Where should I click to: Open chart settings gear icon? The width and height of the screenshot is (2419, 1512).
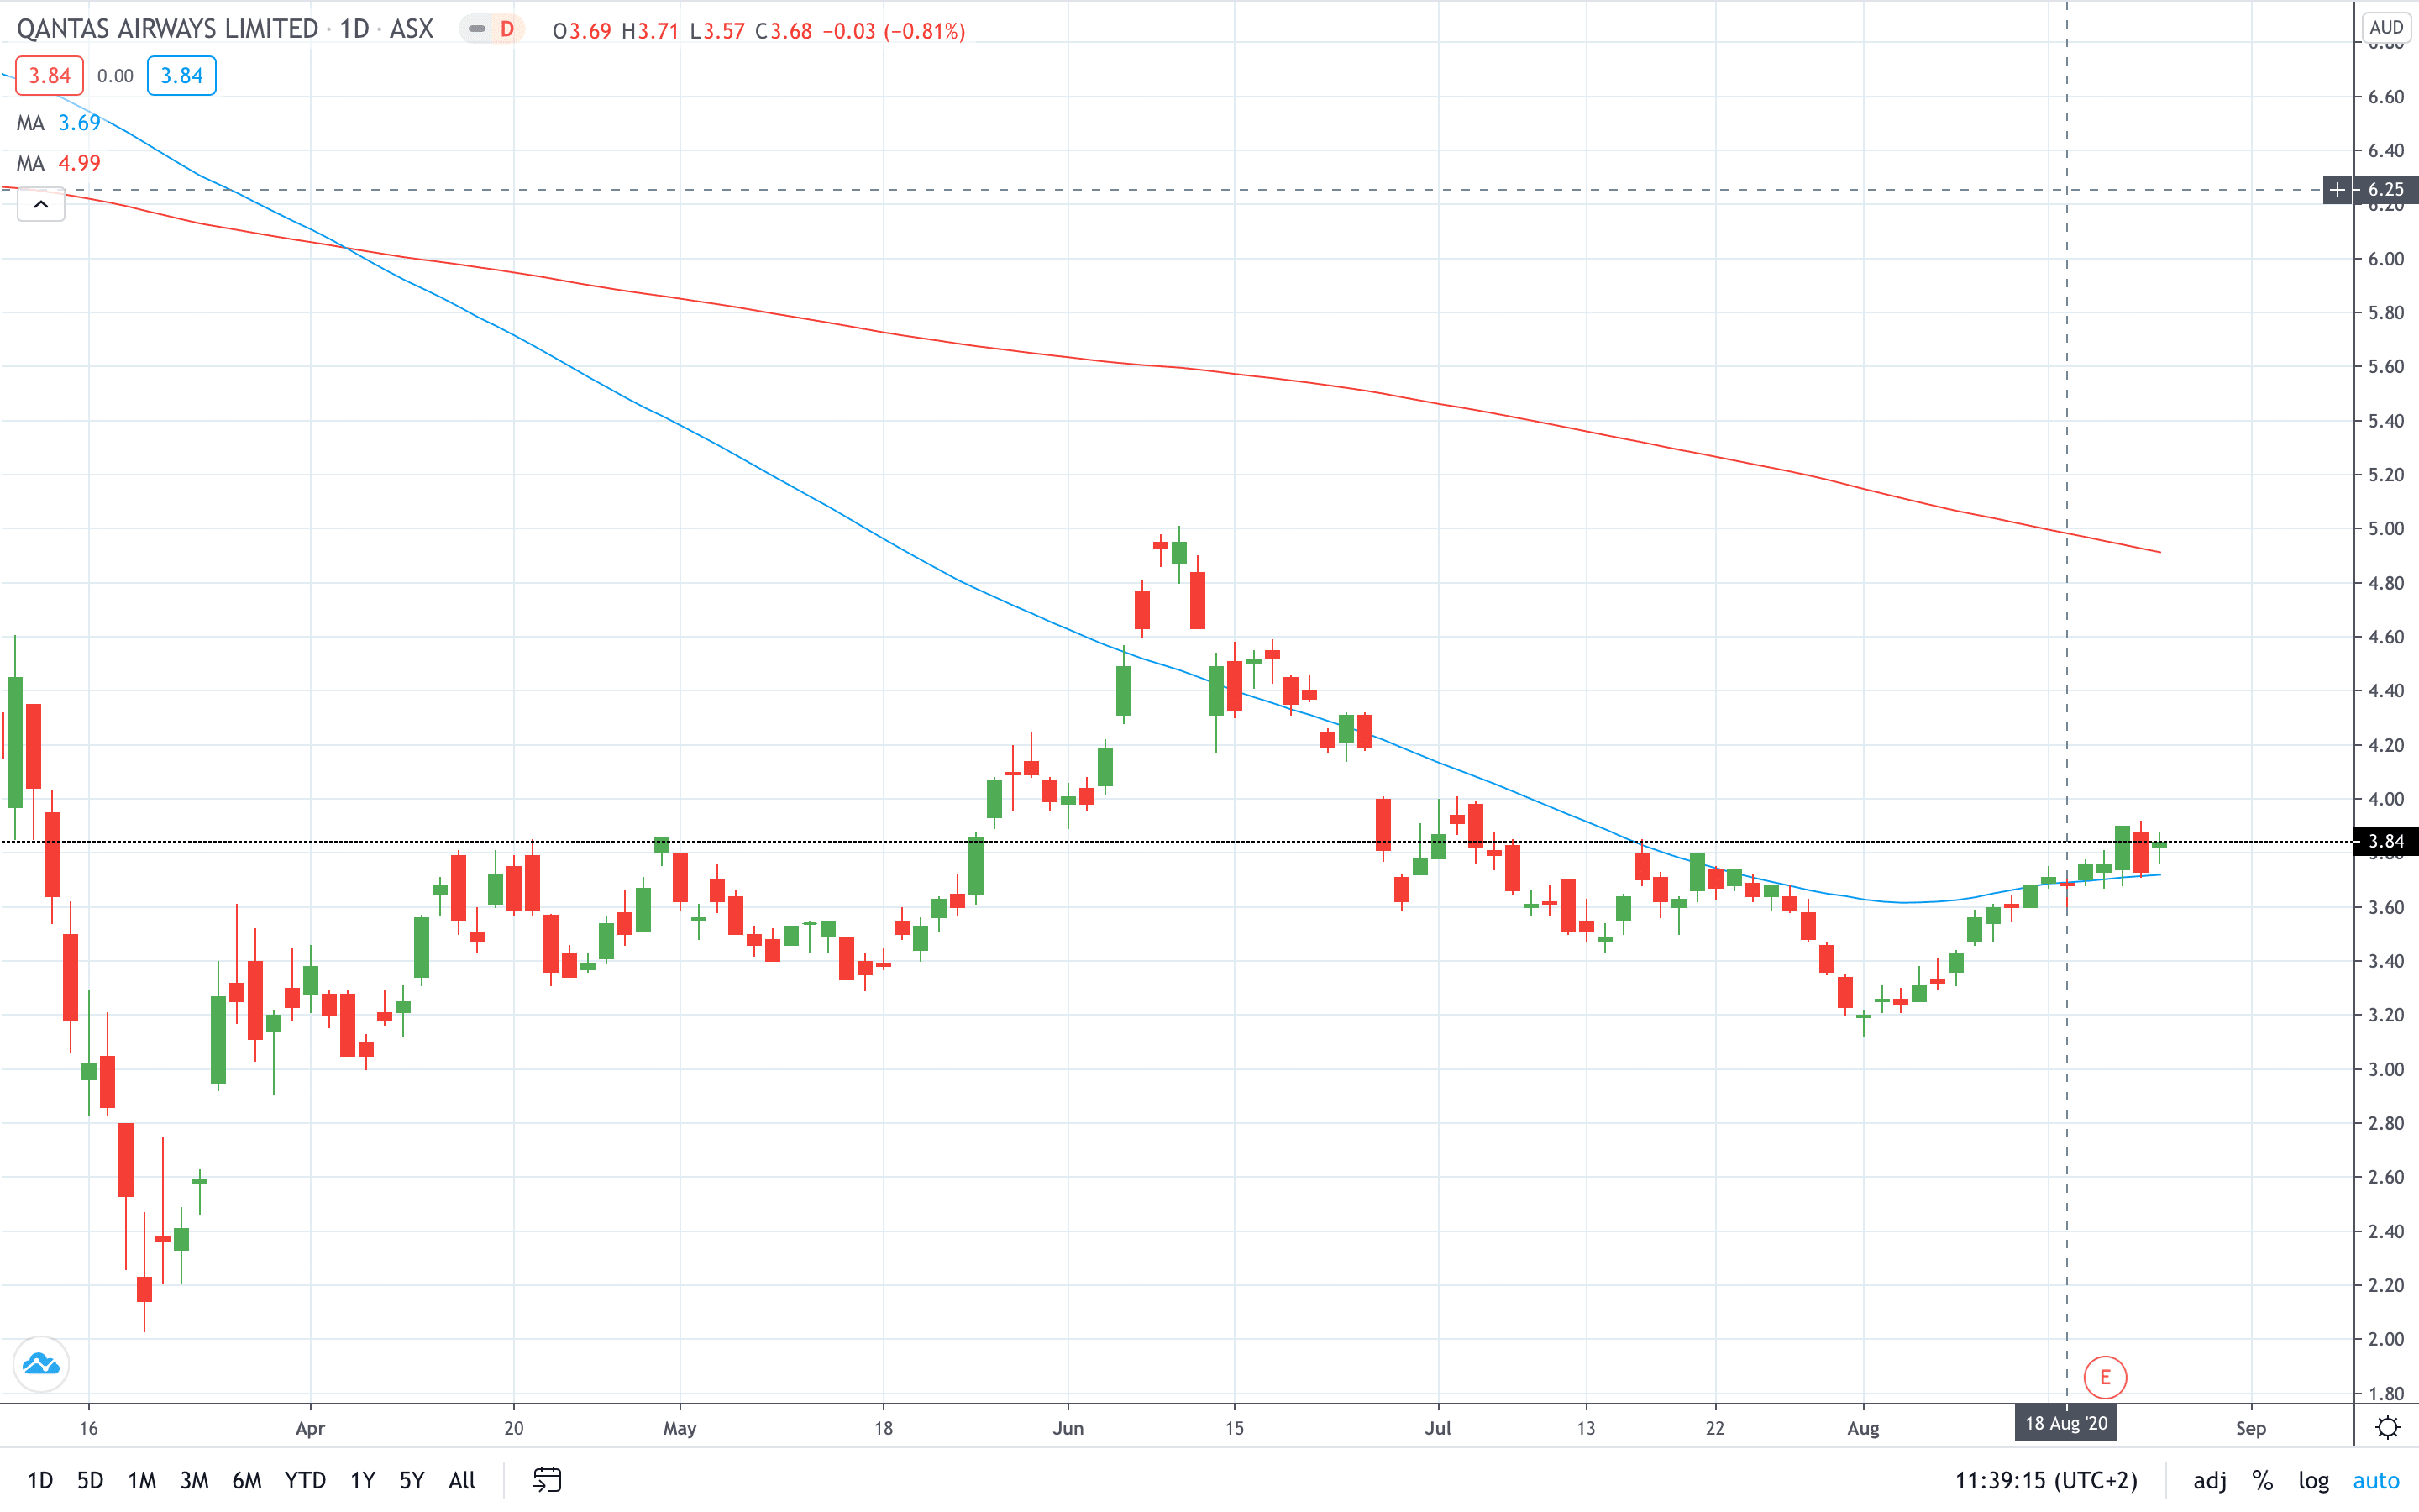tap(2387, 1427)
